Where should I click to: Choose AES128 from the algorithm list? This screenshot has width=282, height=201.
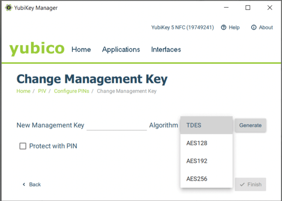[207, 143]
